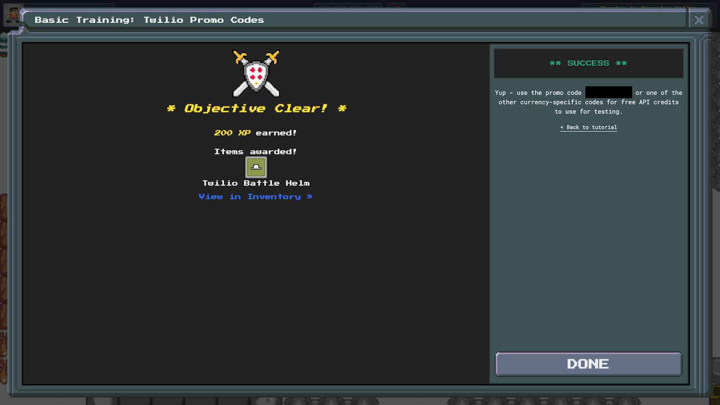Click the Twilio Battle Helm item icon

[256, 167]
